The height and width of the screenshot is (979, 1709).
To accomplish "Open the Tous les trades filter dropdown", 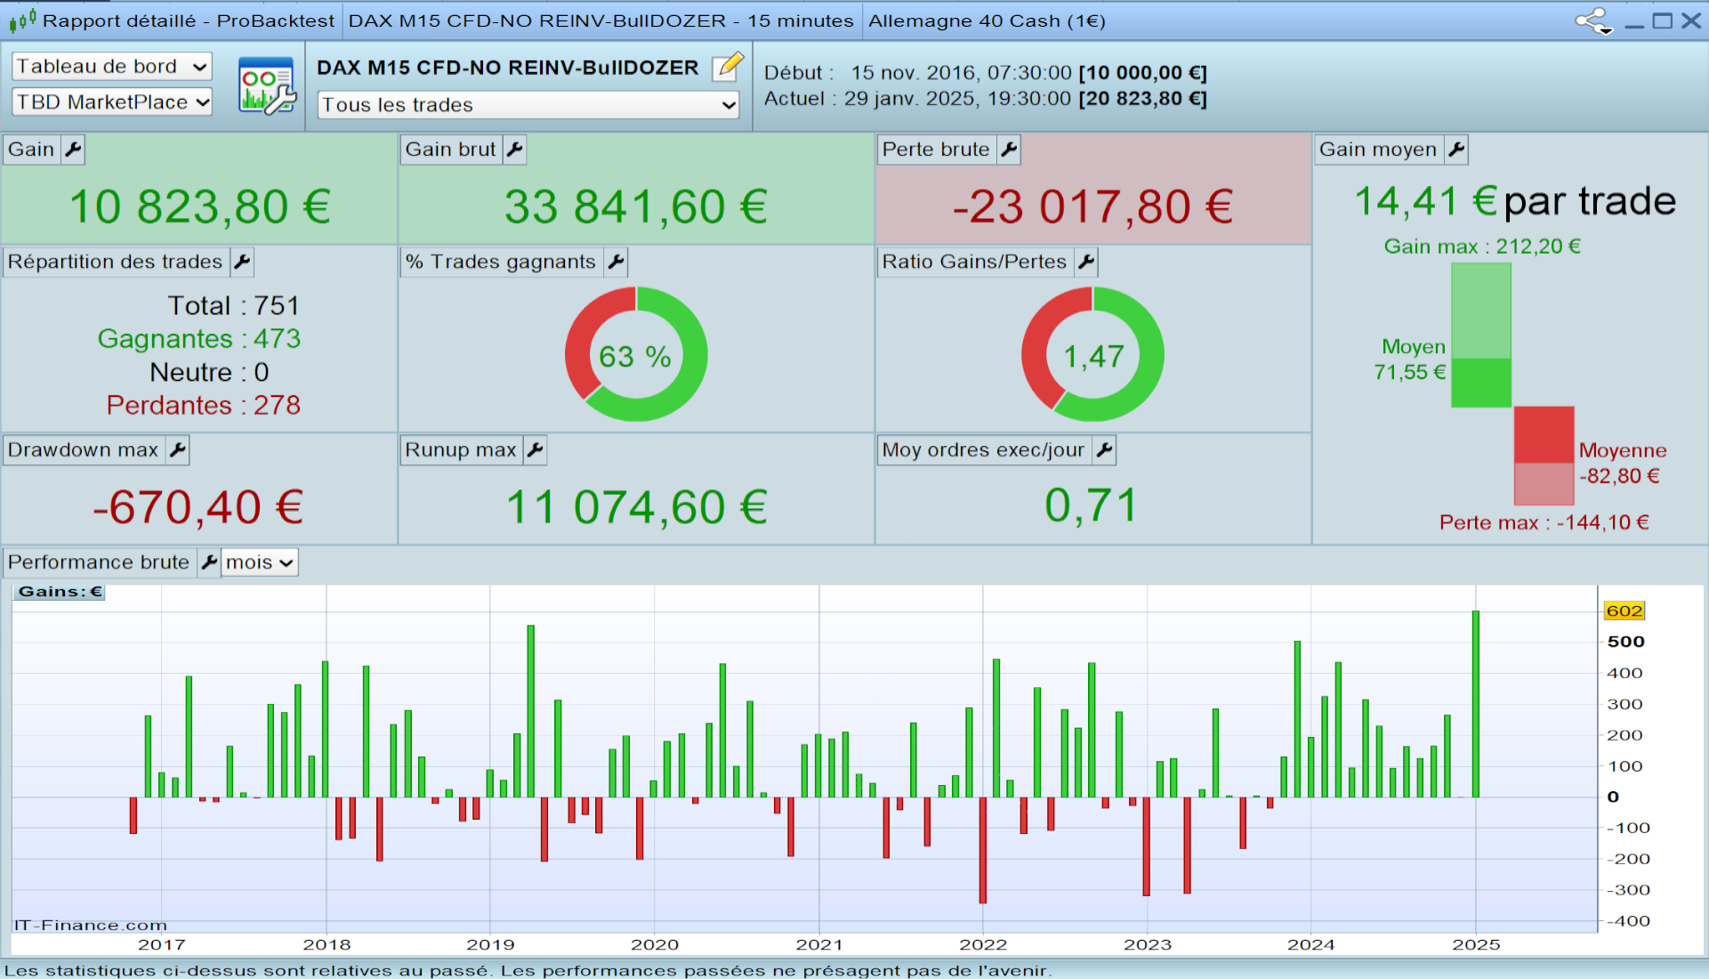I will (528, 105).
